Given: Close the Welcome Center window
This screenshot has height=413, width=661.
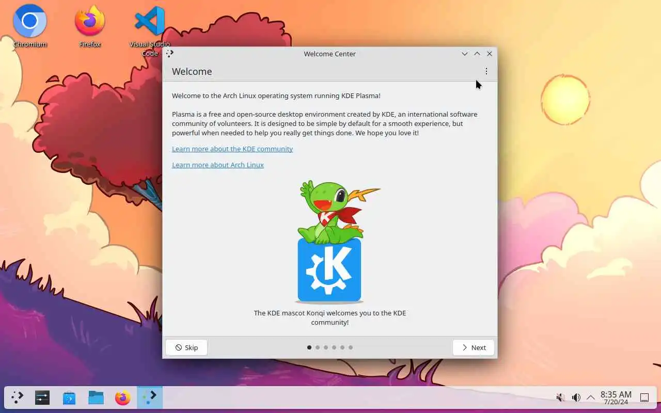Looking at the screenshot, I should [x=490, y=54].
